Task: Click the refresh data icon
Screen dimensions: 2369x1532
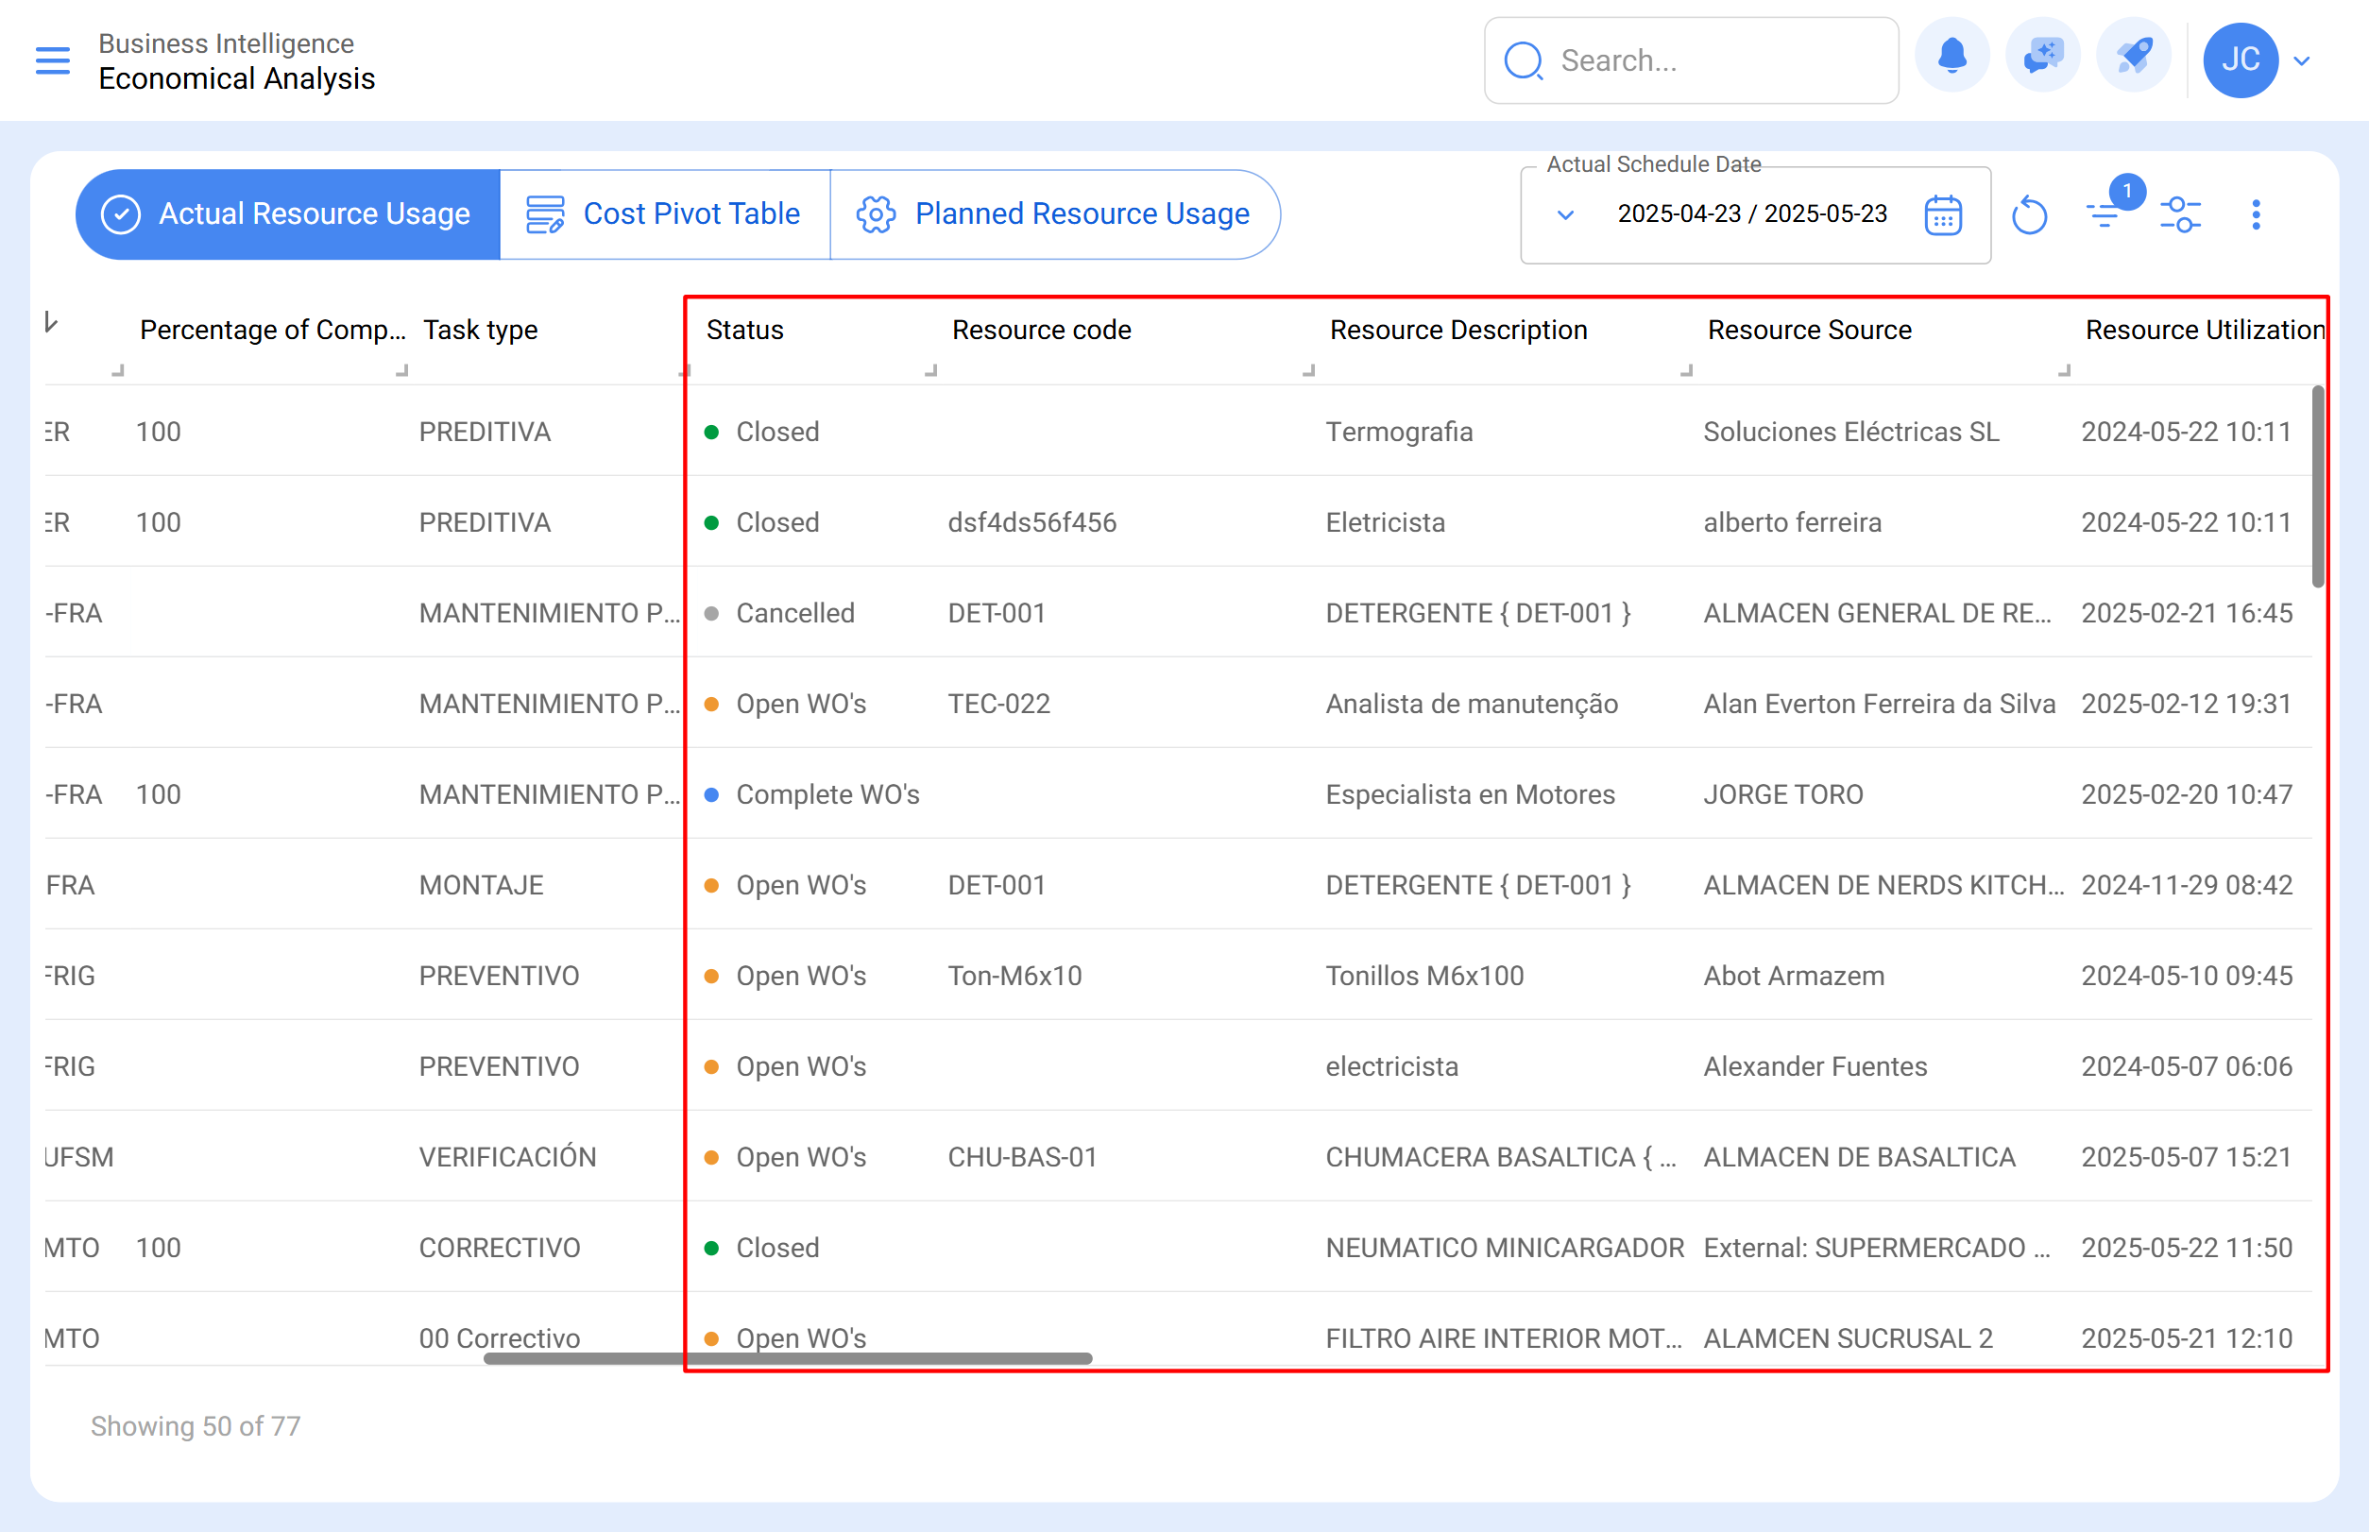Action: click(2029, 215)
